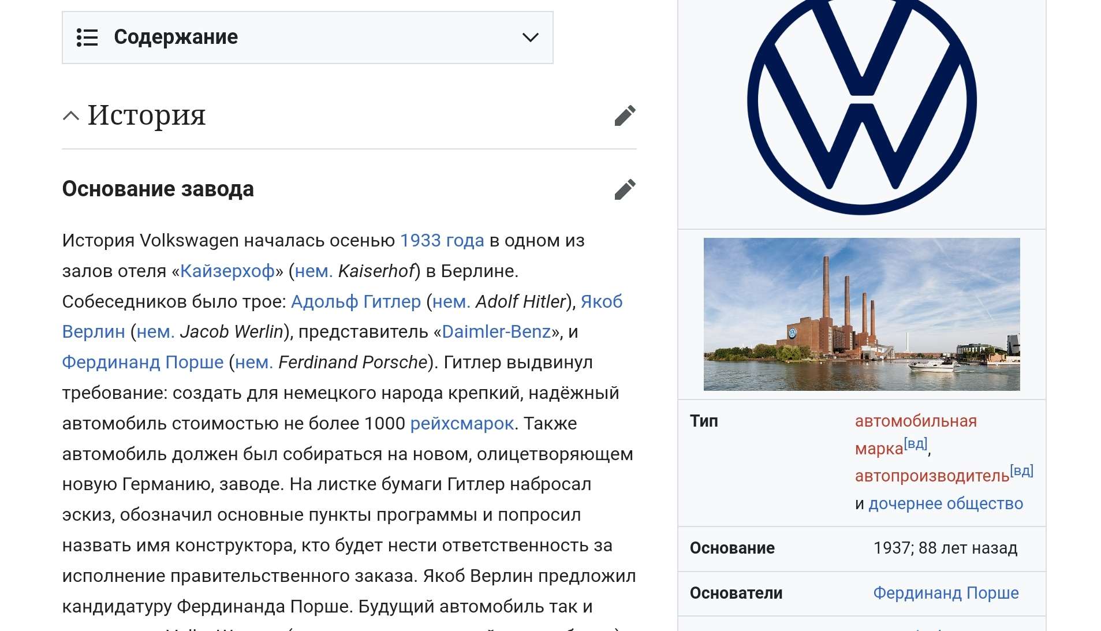Viewport: 1101px width, 631px height.
Task: Expand the Содержание dropdown chevron
Action: pyautogui.click(x=530, y=38)
